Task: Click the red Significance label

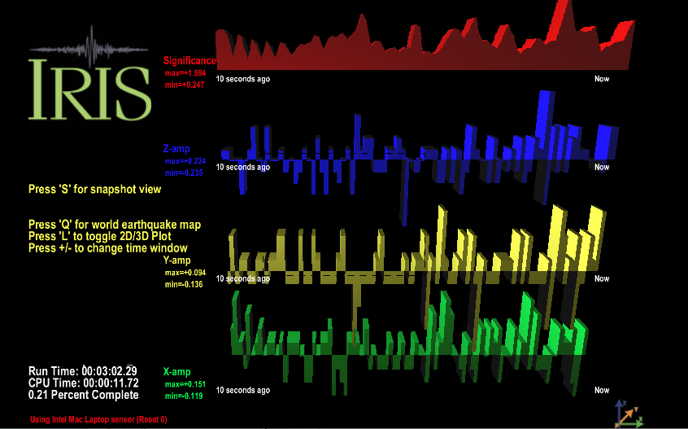Action: (x=189, y=60)
